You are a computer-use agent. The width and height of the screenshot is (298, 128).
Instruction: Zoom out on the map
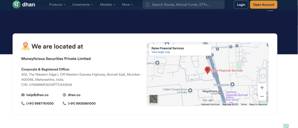262,97
